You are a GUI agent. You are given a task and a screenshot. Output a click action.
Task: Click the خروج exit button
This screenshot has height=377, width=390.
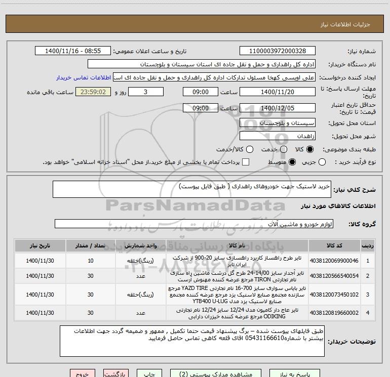click(x=83, y=374)
